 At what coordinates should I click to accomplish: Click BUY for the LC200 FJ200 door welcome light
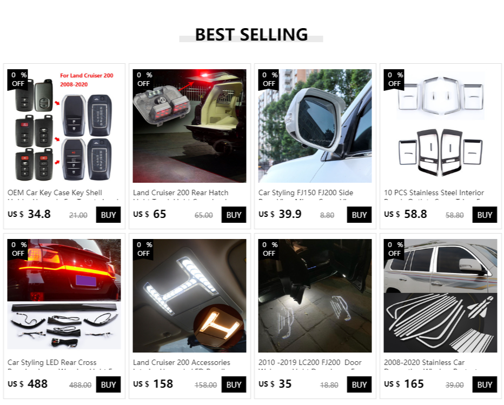click(x=359, y=384)
